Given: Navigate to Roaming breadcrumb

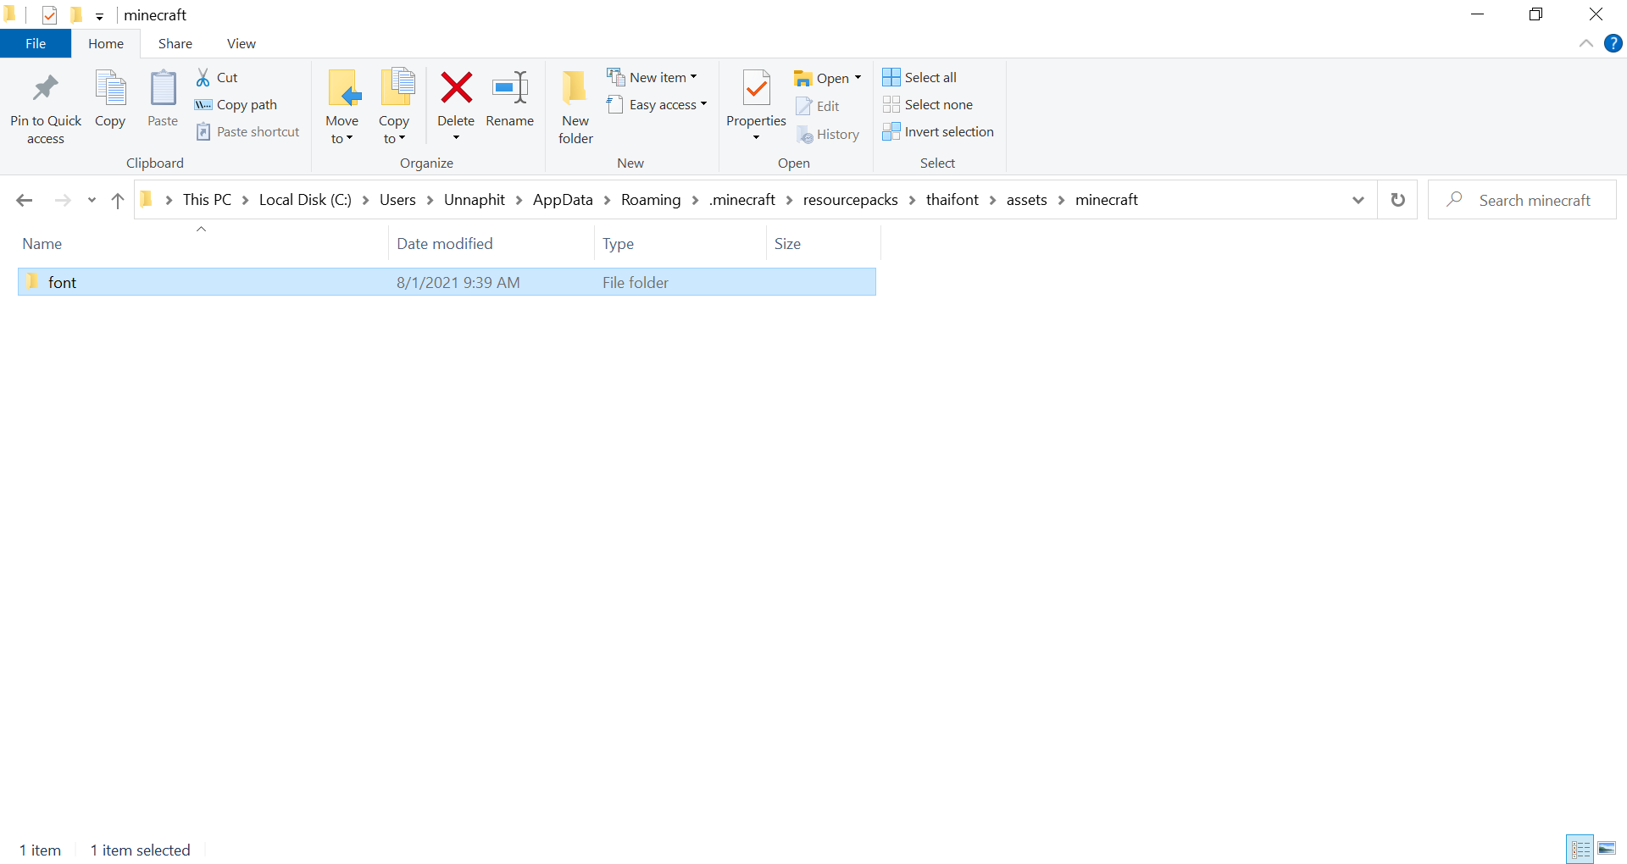Looking at the screenshot, I should pyautogui.click(x=651, y=199).
